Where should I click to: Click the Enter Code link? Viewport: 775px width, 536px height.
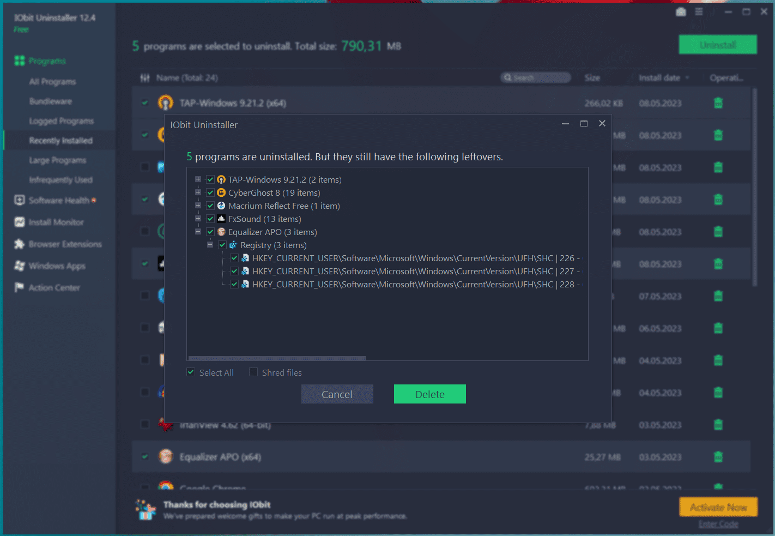coord(718,524)
